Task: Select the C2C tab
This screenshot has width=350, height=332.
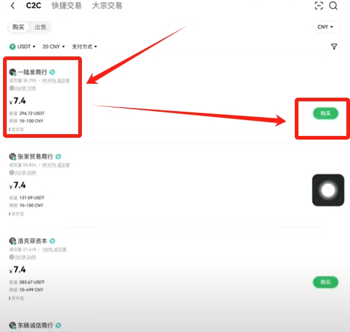Action: tap(33, 6)
